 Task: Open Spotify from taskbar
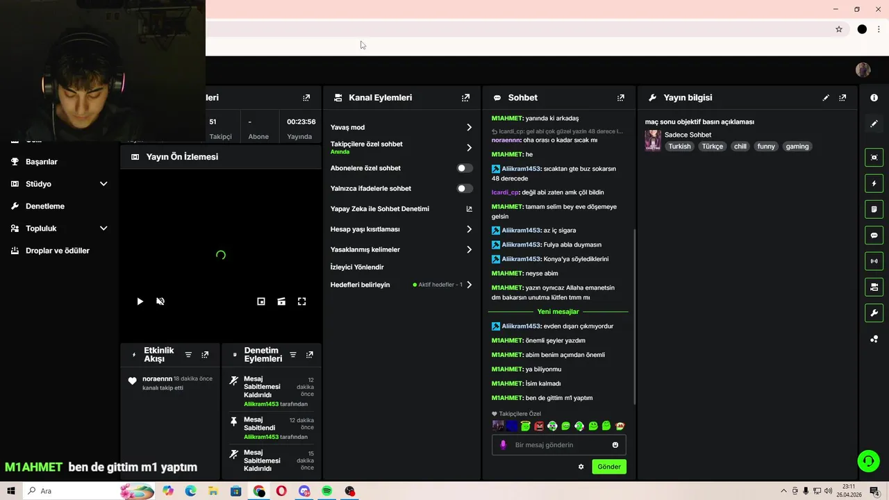(x=326, y=491)
